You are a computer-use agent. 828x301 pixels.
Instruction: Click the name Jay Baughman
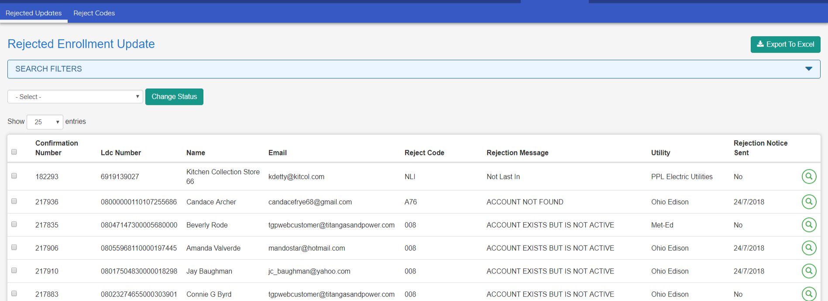(209, 271)
